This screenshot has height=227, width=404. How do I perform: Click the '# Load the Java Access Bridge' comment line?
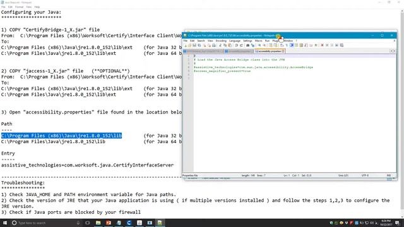[239, 60]
